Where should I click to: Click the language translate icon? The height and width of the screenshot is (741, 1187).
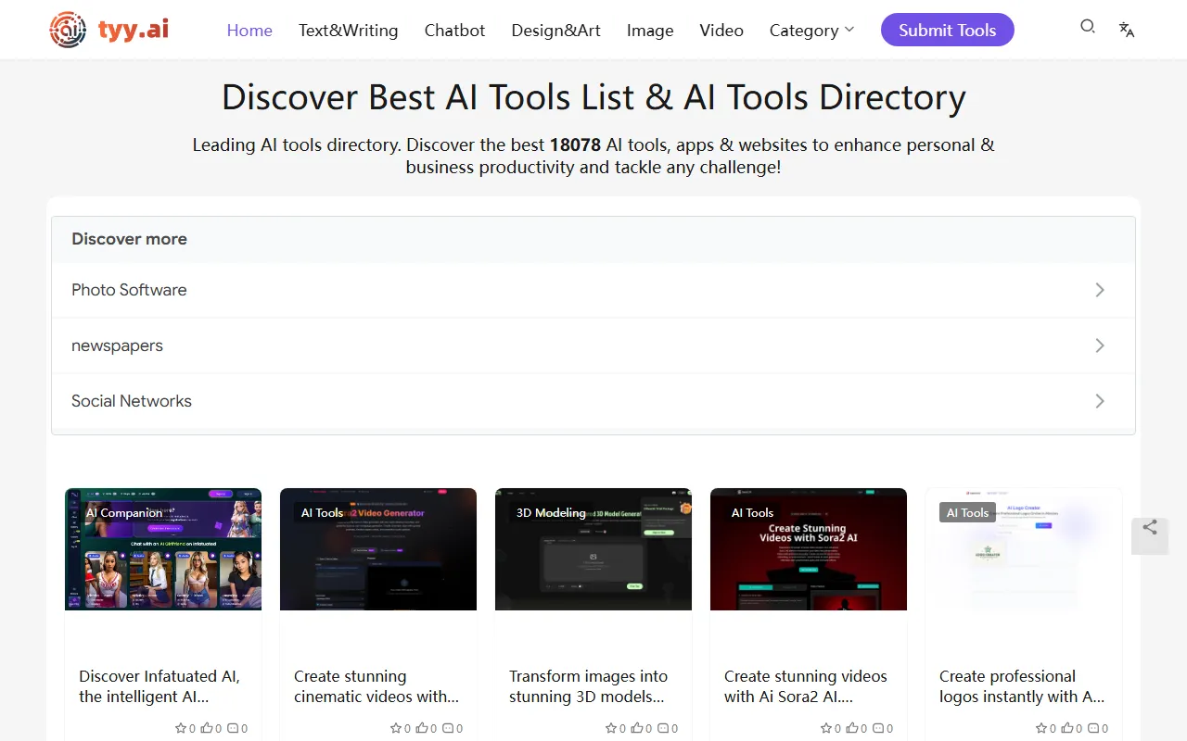click(1127, 30)
